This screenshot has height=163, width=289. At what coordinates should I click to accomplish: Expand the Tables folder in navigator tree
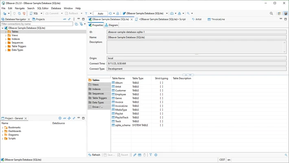[6, 32]
